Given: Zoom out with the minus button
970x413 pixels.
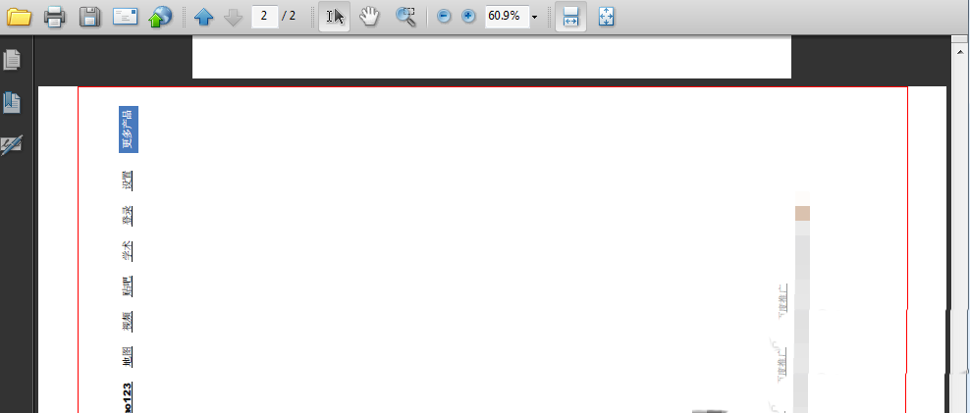Looking at the screenshot, I should tap(444, 16).
